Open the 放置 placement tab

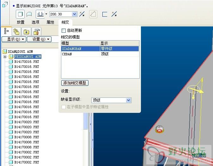click(21, 22)
